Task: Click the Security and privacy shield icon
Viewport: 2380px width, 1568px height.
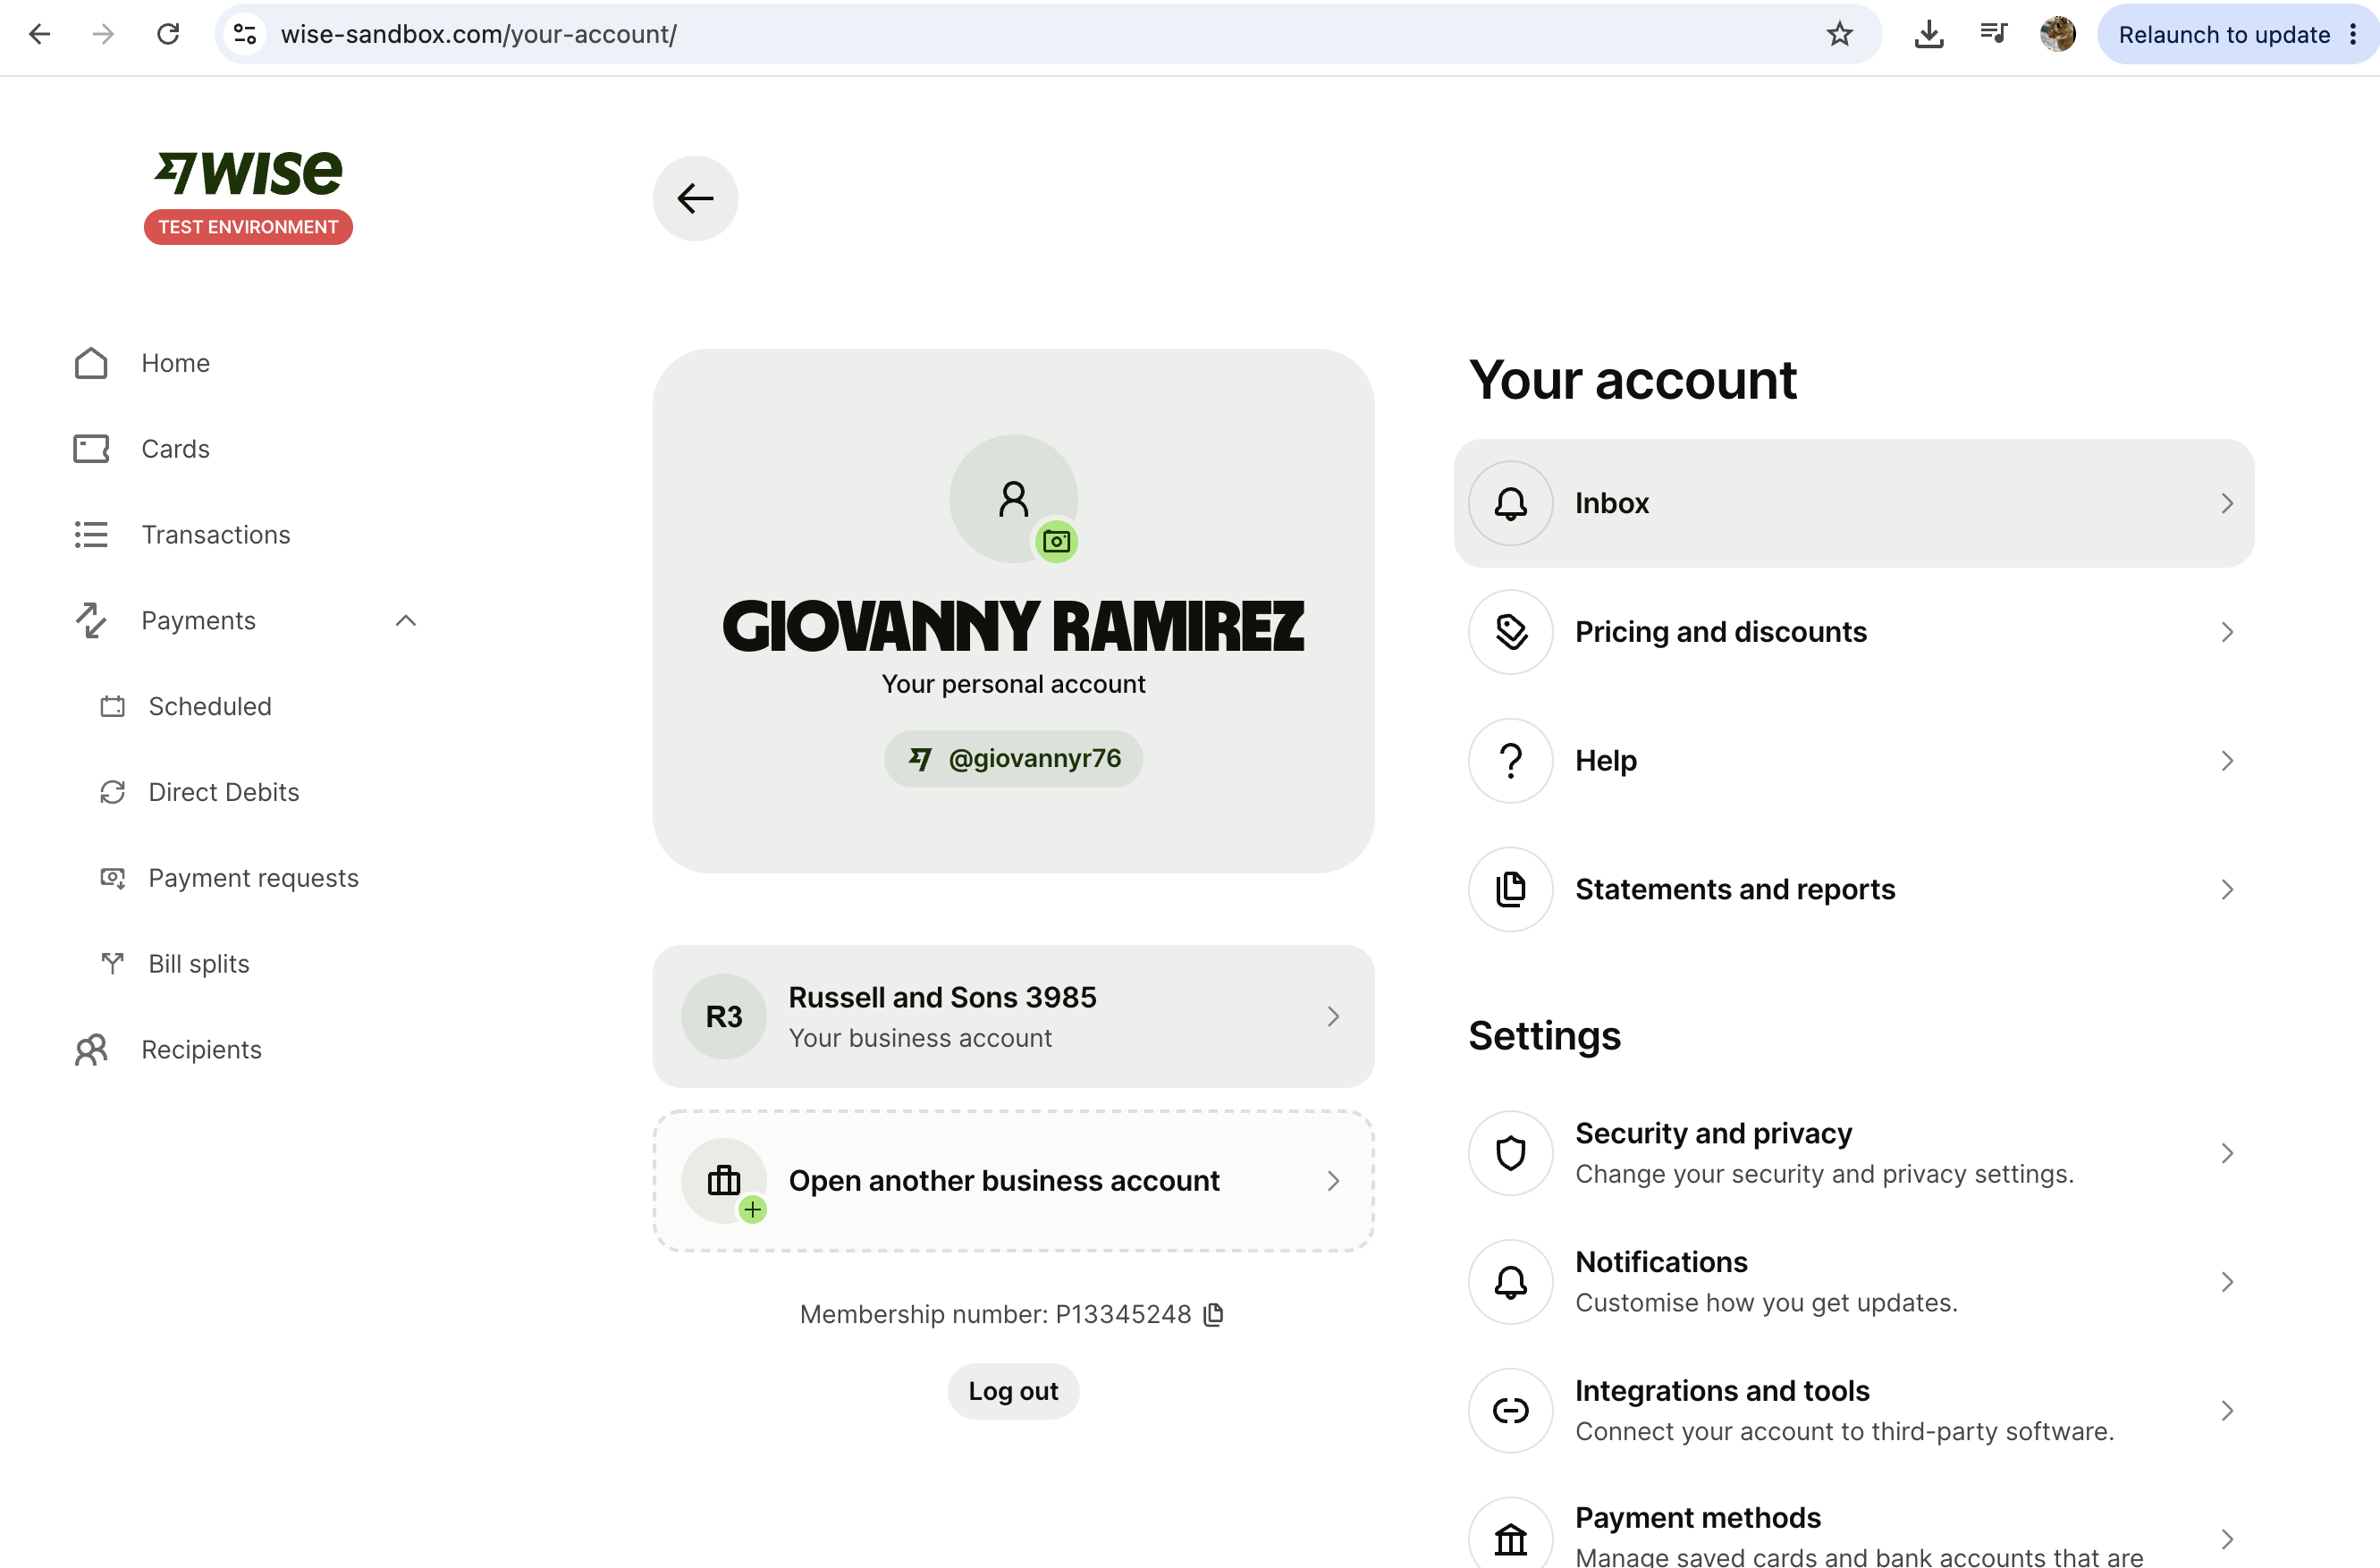Action: click(x=1510, y=1153)
